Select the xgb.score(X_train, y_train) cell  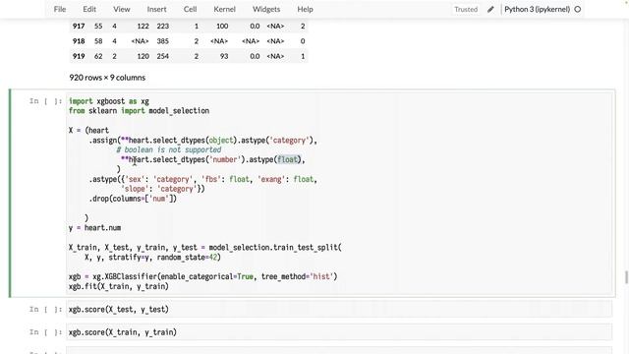click(339, 332)
